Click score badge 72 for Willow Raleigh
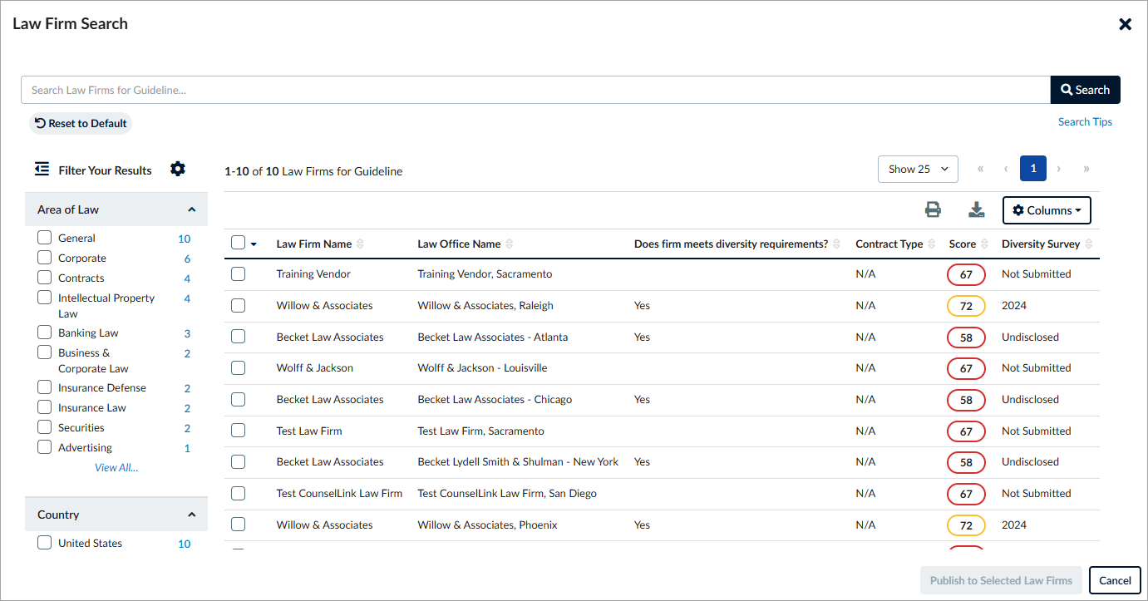 (x=966, y=306)
